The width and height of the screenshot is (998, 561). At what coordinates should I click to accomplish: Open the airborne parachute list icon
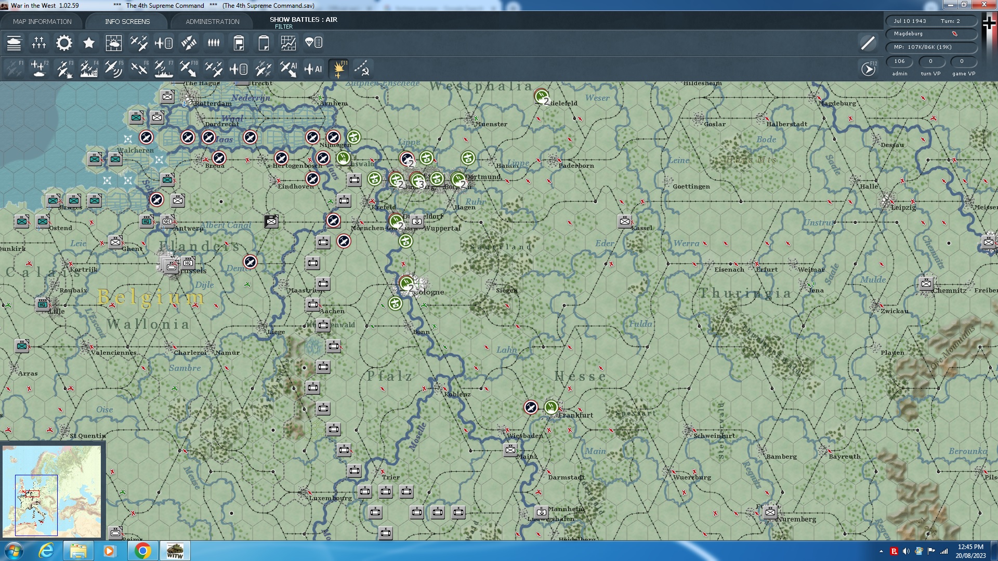[313, 43]
